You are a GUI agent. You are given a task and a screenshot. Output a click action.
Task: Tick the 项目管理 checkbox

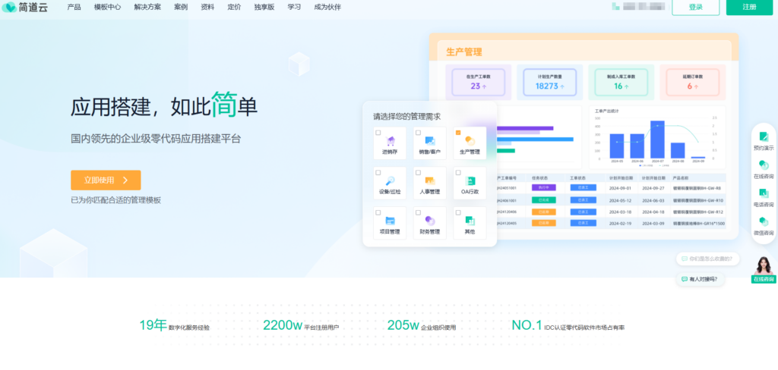pos(378,212)
